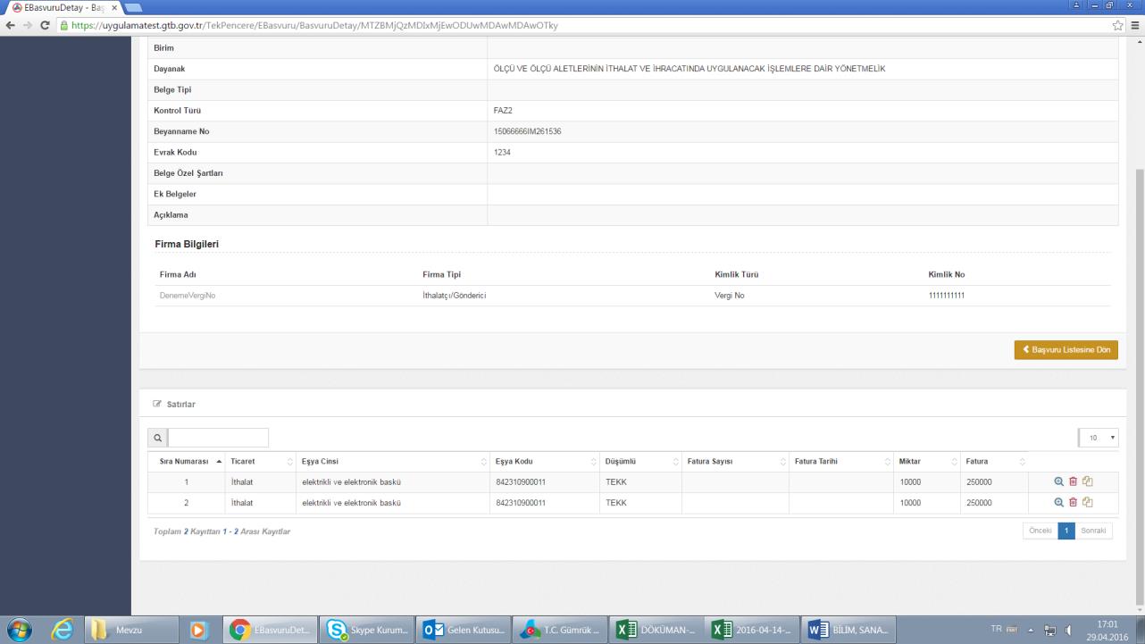
Task: Delete row 1 with the trash icon
Action: (x=1074, y=481)
